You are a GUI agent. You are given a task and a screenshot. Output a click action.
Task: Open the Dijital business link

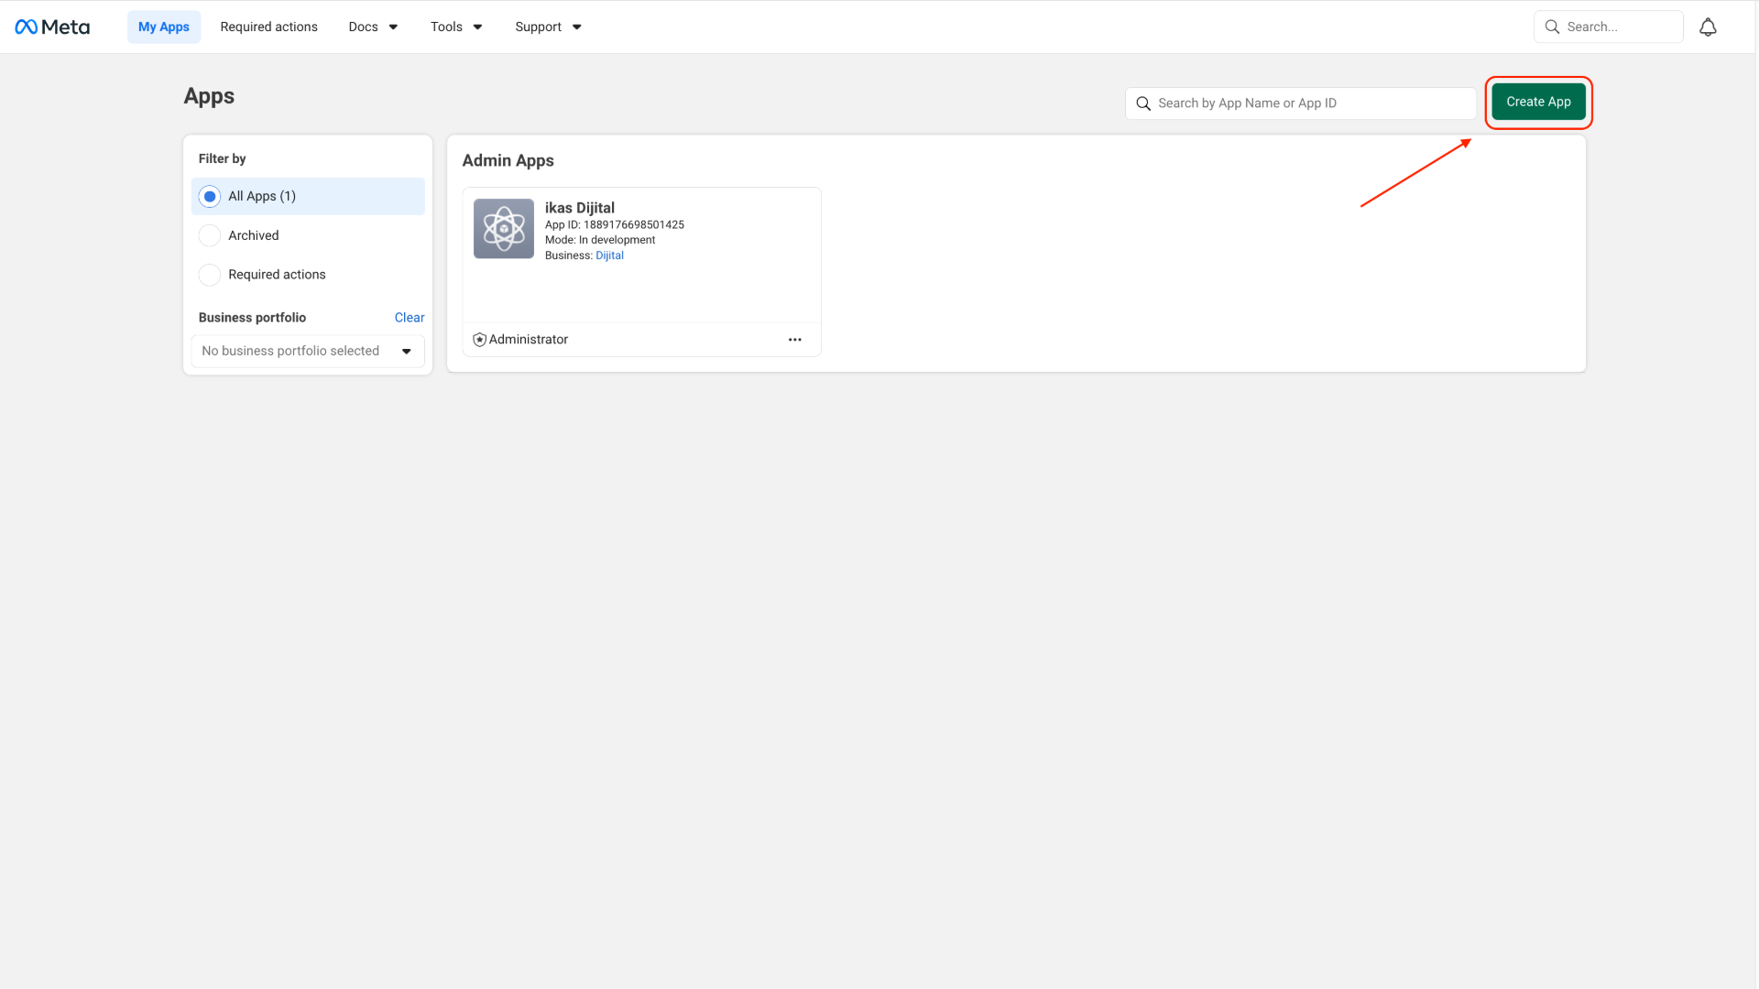(609, 255)
